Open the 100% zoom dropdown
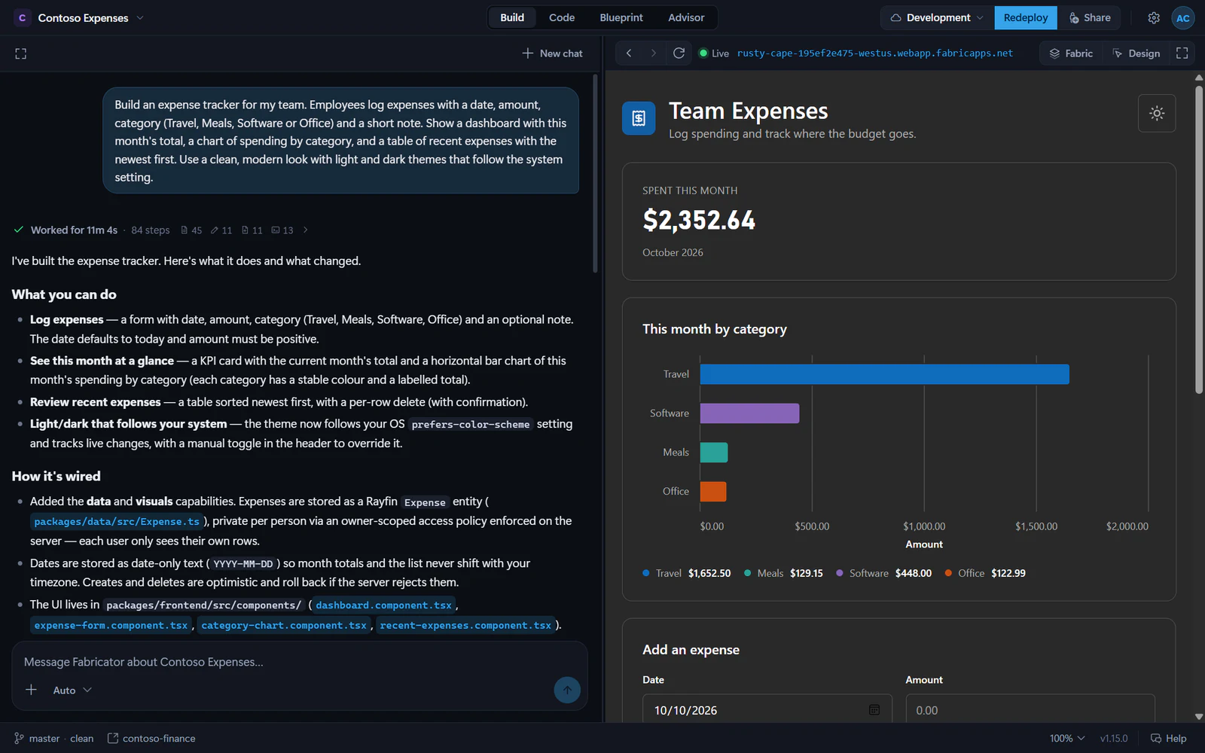 click(x=1067, y=739)
